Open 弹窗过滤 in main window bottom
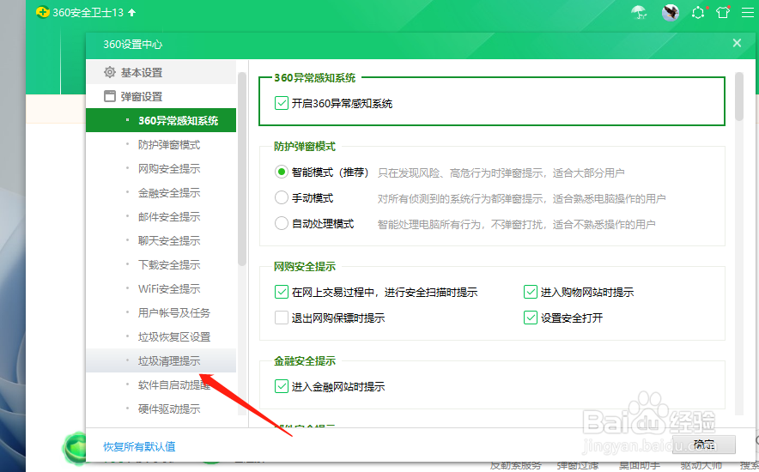This screenshot has width=759, height=472. (577, 466)
